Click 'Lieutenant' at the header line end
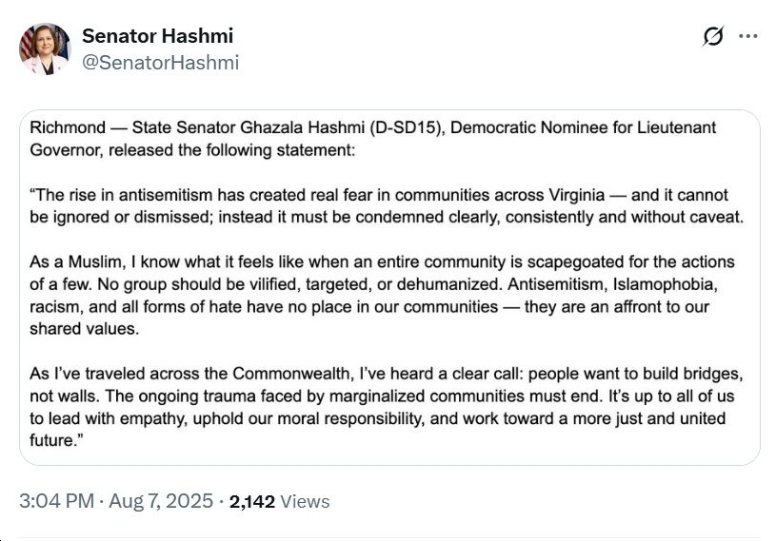776x541 pixels. (x=676, y=127)
